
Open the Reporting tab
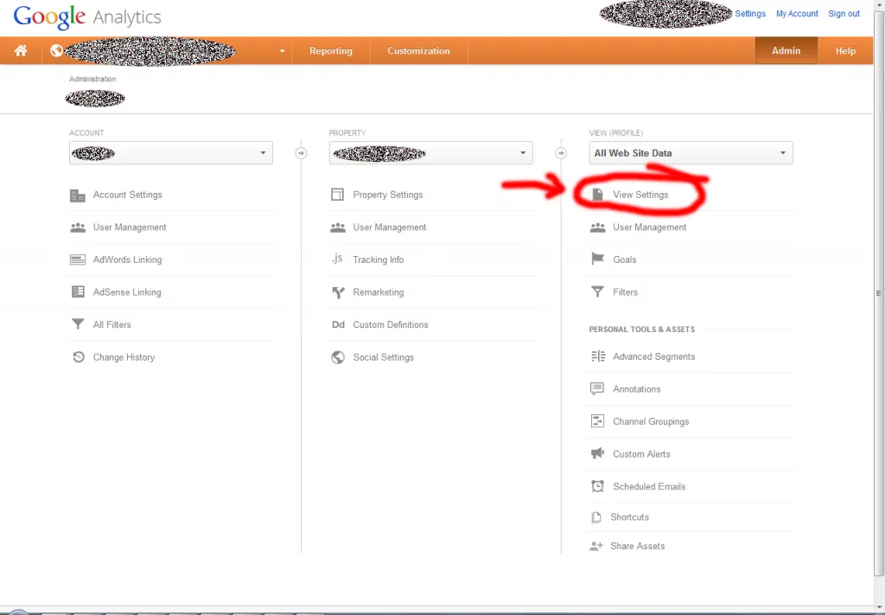click(331, 51)
